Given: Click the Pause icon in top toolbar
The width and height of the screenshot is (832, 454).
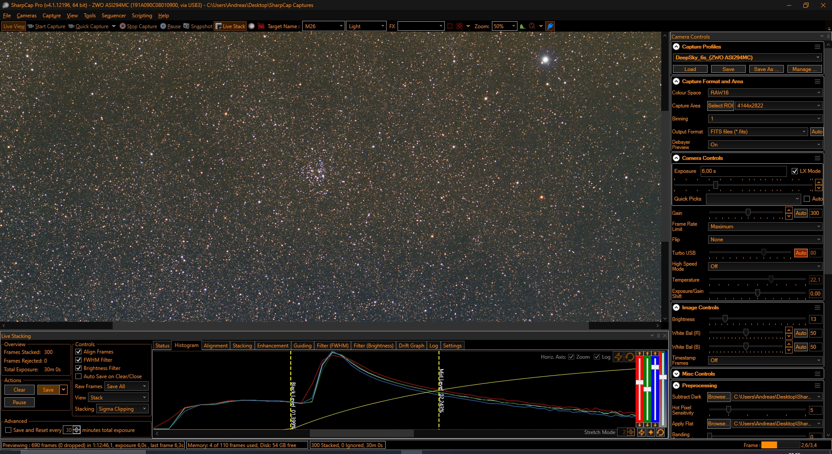Looking at the screenshot, I should click(163, 26).
